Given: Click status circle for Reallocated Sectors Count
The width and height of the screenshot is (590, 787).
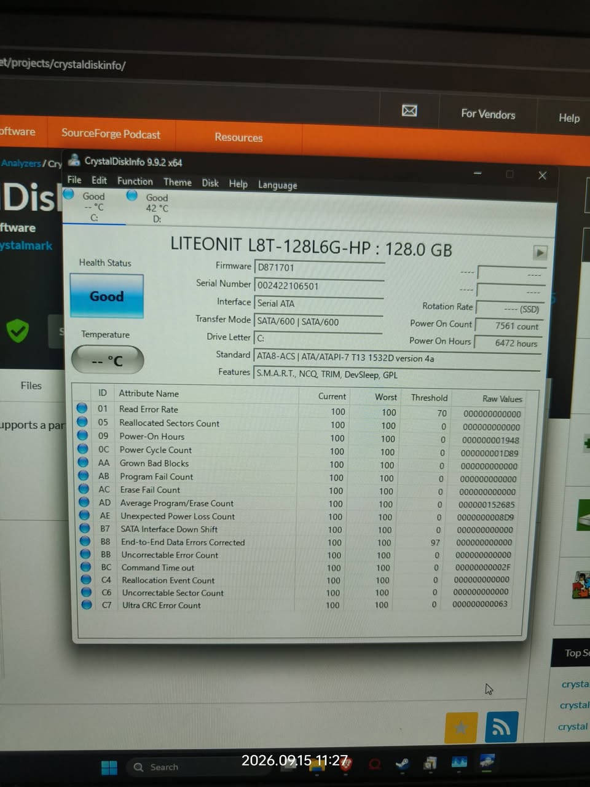Looking at the screenshot, I should pyautogui.click(x=82, y=422).
